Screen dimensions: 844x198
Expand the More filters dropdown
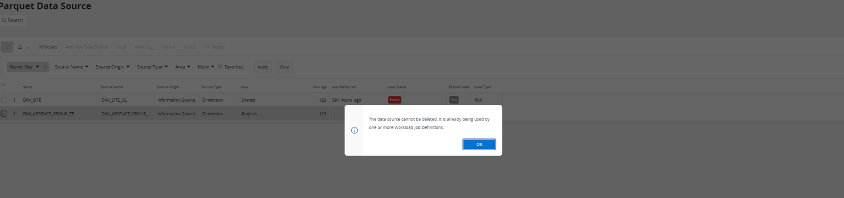[206, 67]
